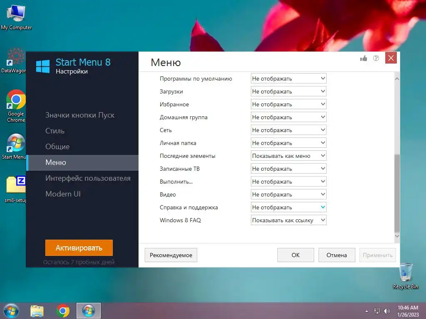
Task: Click the scrollbar up arrow
Action: point(397,79)
